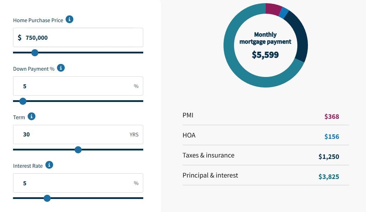
Task: Click the Interest Rate info icon
Action: tap(49, 165)
